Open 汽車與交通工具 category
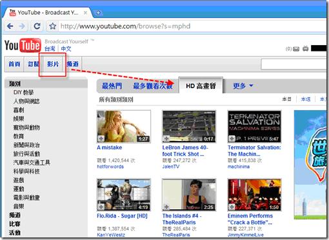Image resolution: width=329 pixels, height=240 pixels. [32, 163]
